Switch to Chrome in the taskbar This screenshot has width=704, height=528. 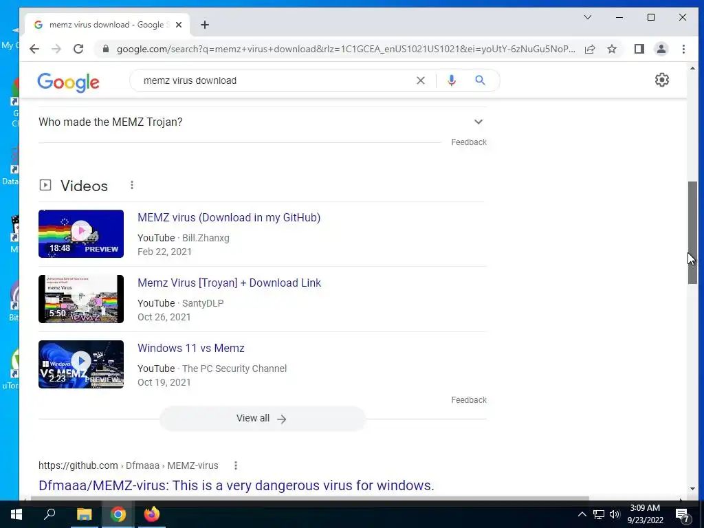pos(118,514)
